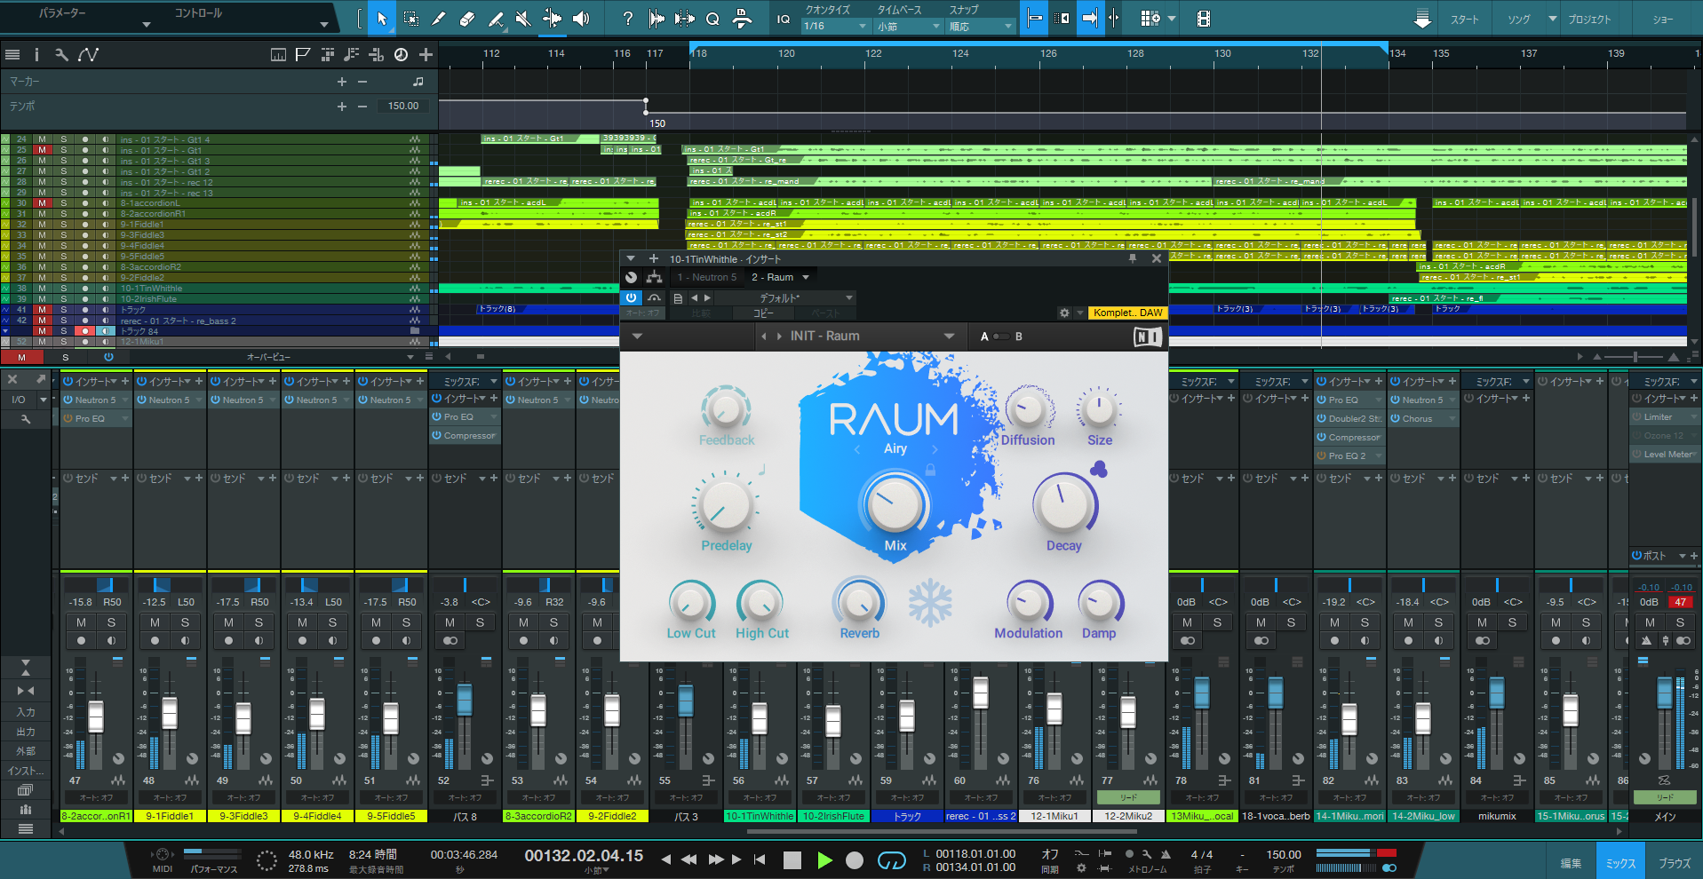
Task: Open the Quantize 1/16 dropdown
Action: 835,27
